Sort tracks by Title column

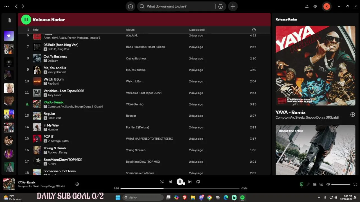tap(35, 30)
